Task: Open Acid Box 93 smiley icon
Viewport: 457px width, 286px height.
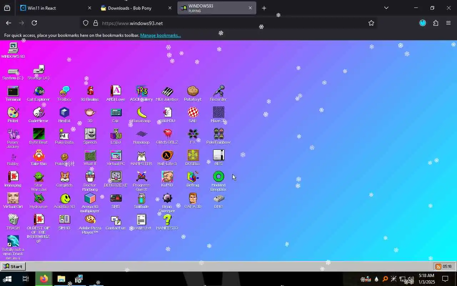Action: click(x=64, y=201)
